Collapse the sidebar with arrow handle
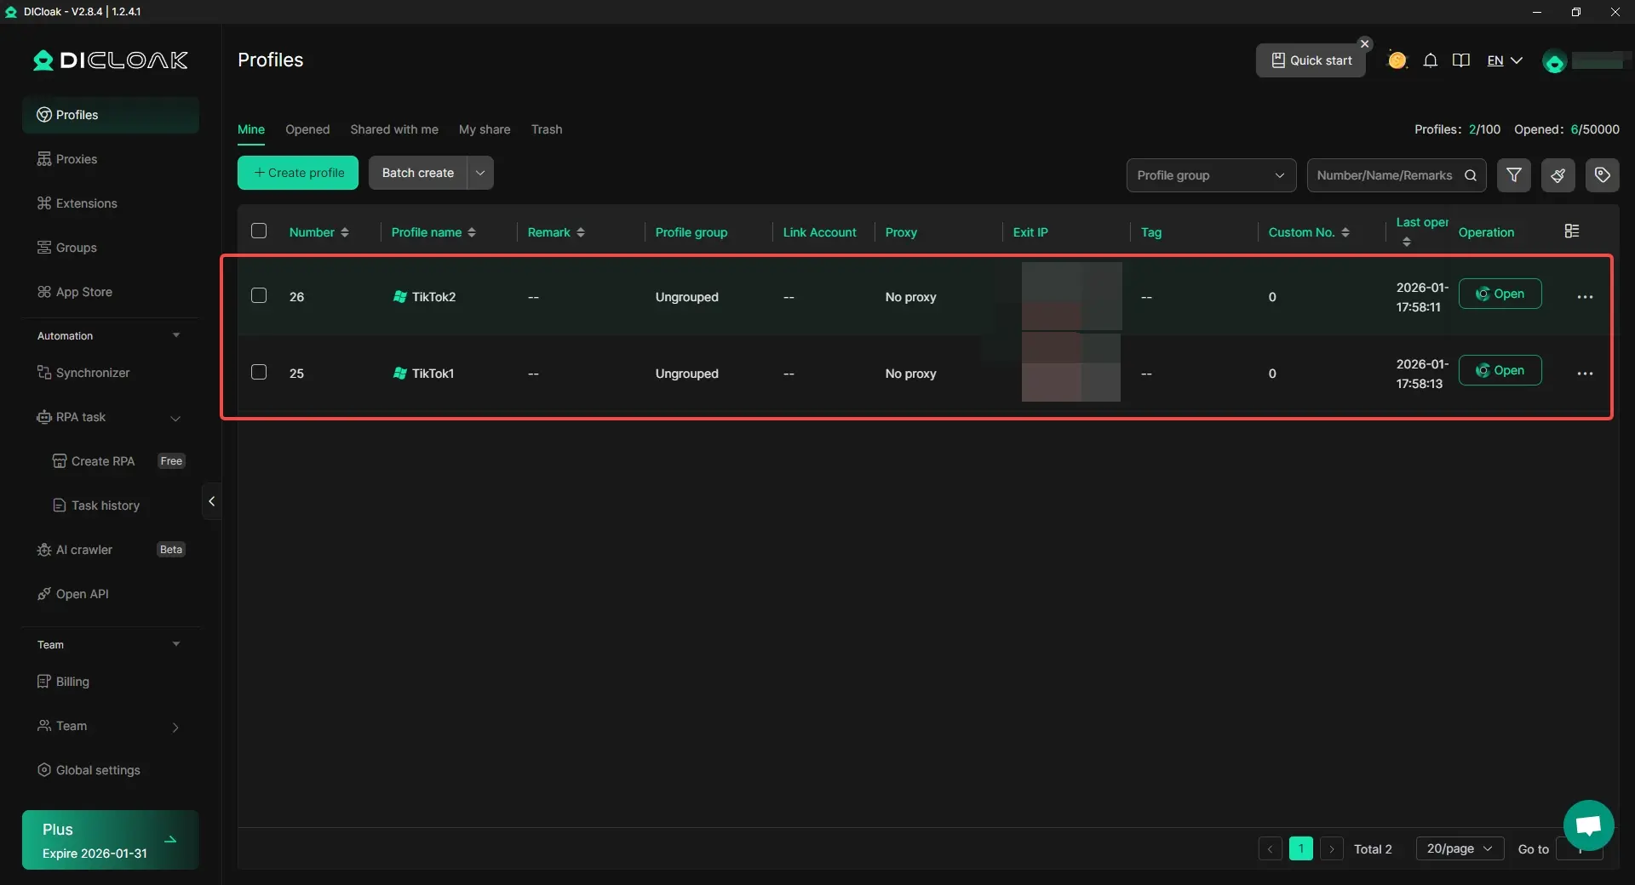Viewport: 1635px width, 885px height. pos(211,501)
